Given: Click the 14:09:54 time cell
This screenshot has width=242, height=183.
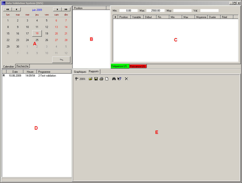Looking at the screenshot, I should pos(30,76).
